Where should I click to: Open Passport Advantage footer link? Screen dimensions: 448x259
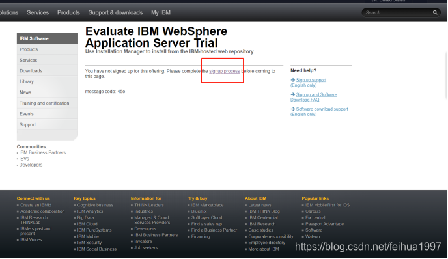click(x=324, y=224)
